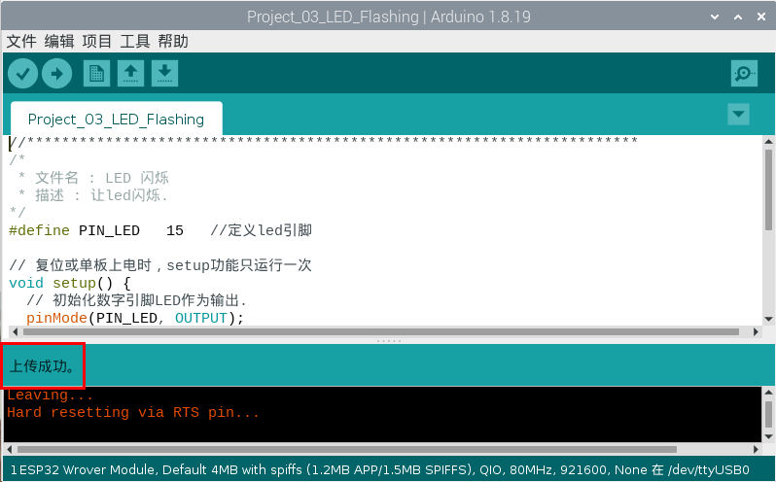Screen dimensions: 776x482
Task: Click the Open sketch up-arrow icon
Action: point(130,73)
